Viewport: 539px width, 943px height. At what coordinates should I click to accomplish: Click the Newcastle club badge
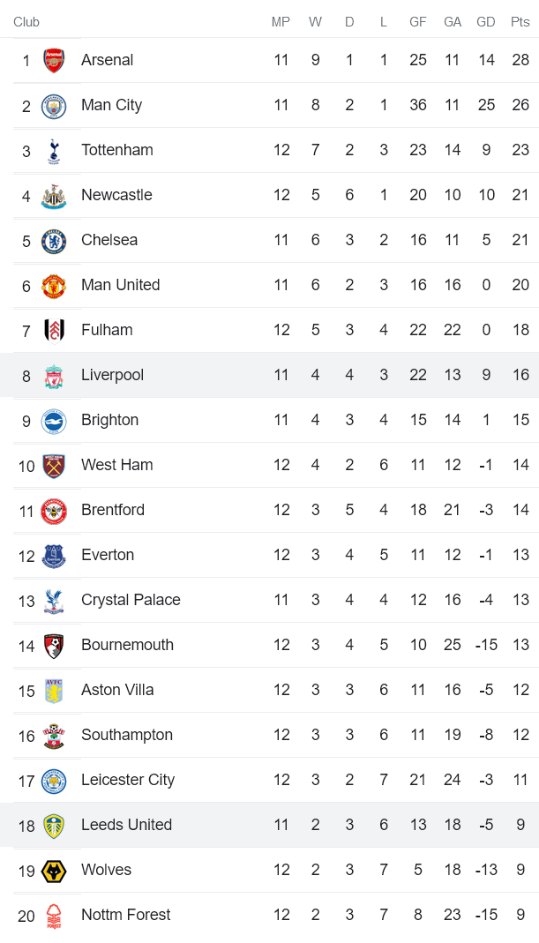(54, 195)
